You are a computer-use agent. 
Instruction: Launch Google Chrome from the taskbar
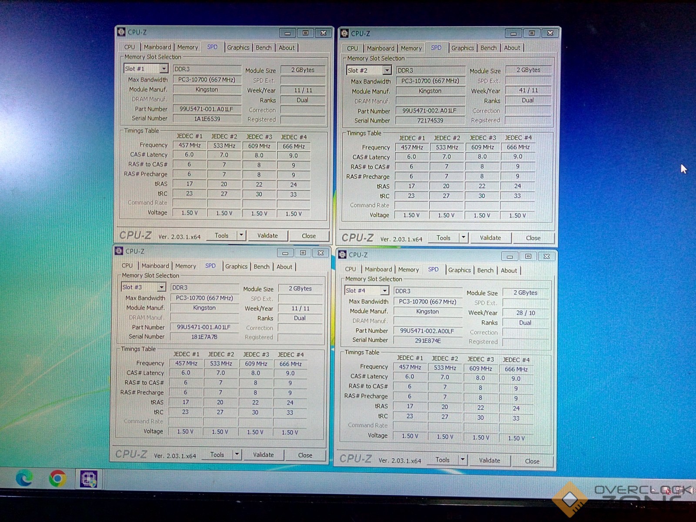pos(57,478)
